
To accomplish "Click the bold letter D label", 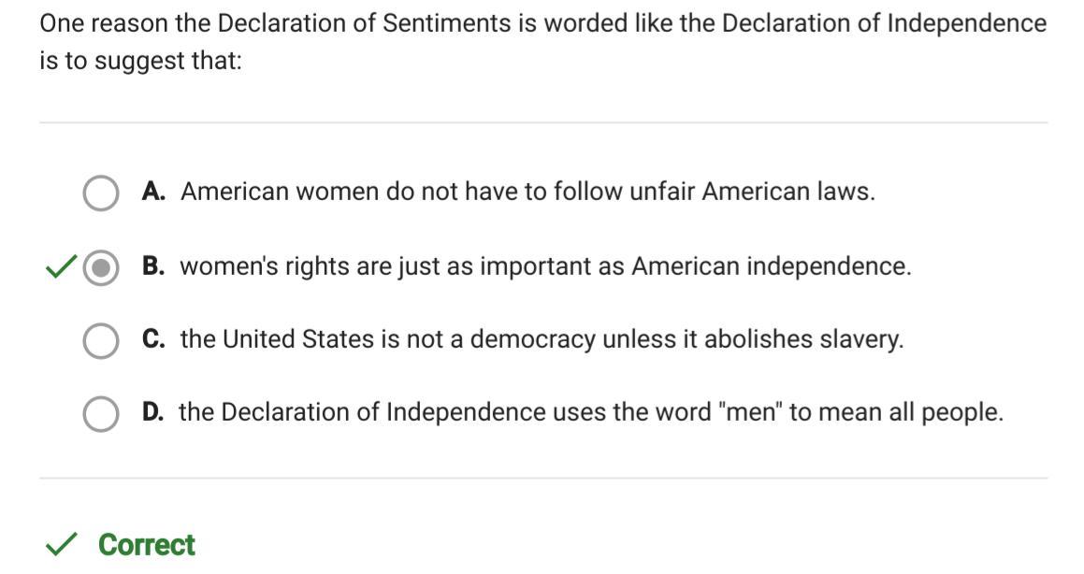I will [x=153, y=412].
